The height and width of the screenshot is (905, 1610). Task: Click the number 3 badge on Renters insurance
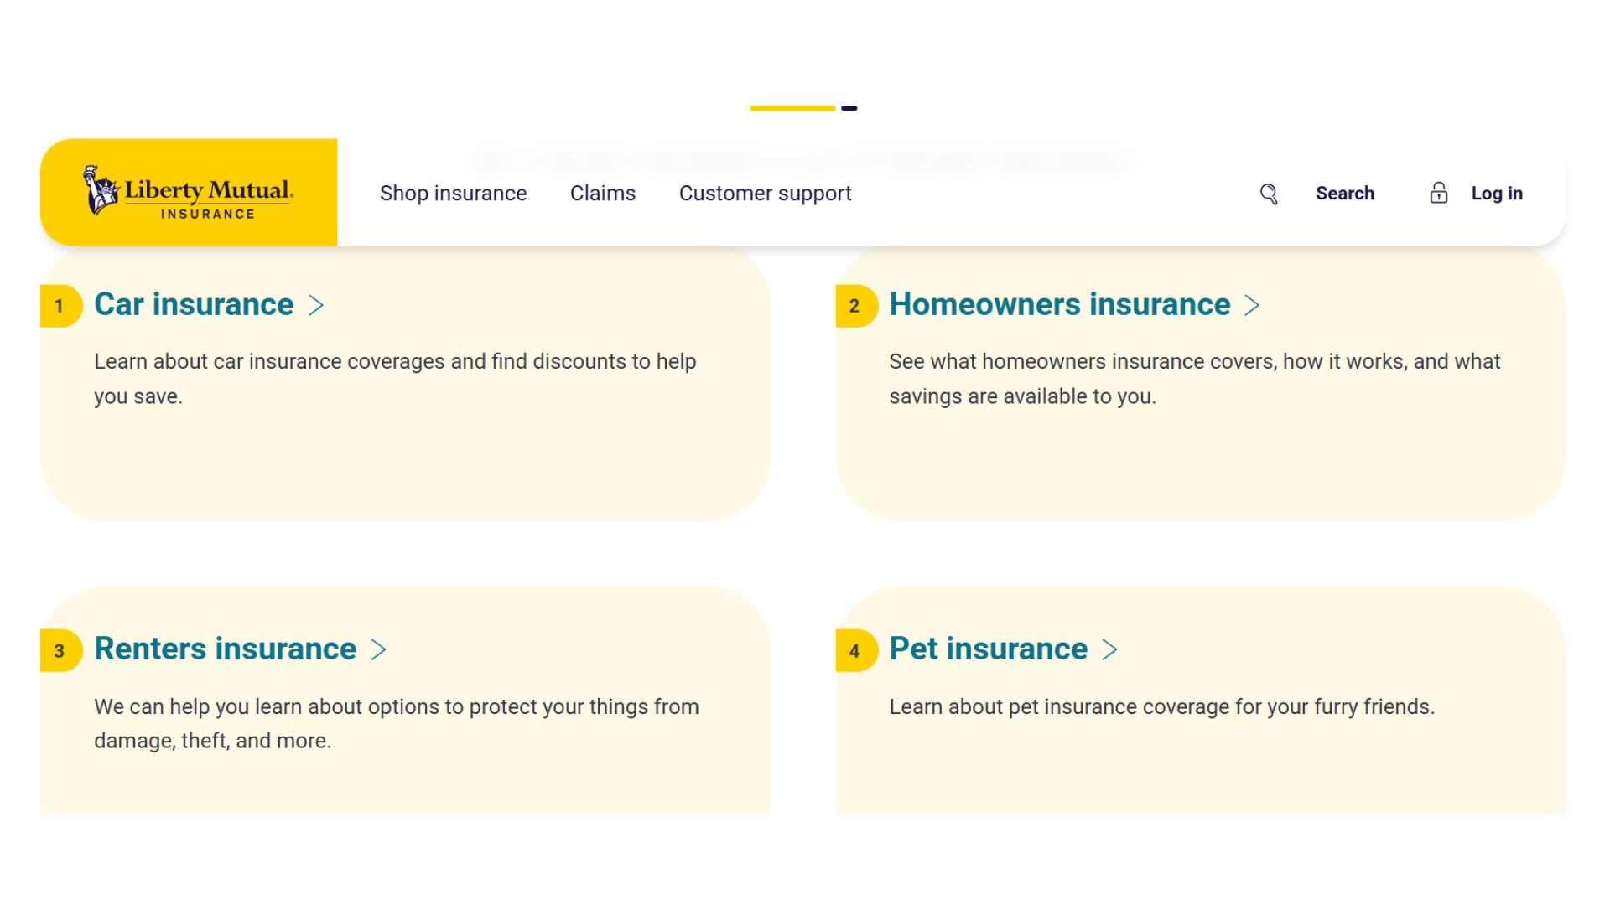coord(60,651)
